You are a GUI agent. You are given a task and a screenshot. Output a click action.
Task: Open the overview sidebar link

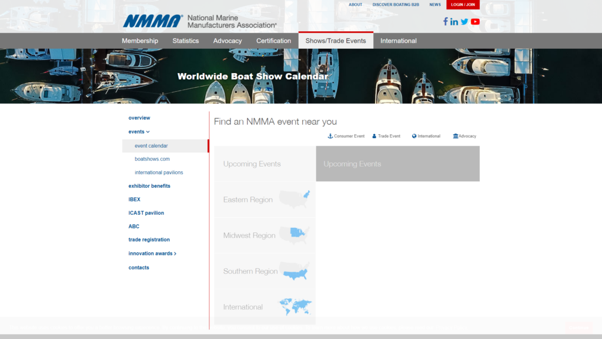tap(139, 118)
